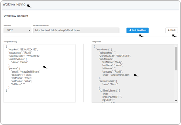The height and width of the screenshot is (125, 181).
Task: Click the workflowcode line in Request Body
Action: 24,56
